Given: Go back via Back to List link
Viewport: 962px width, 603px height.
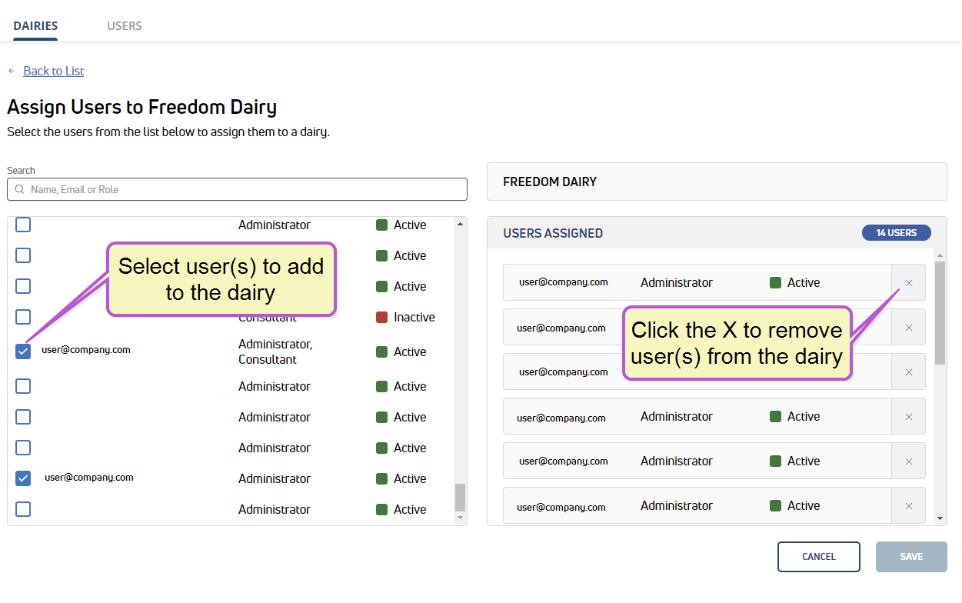Looking at the screenshot, I should pyautogui.click(x=53, y=71).
